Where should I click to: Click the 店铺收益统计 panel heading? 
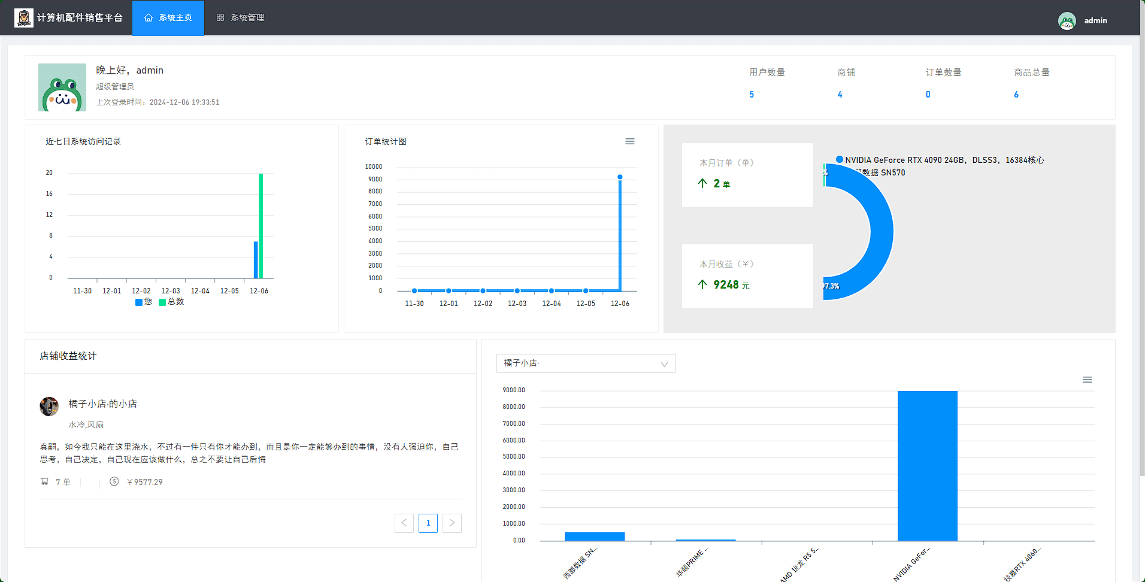tap(68, 356)
